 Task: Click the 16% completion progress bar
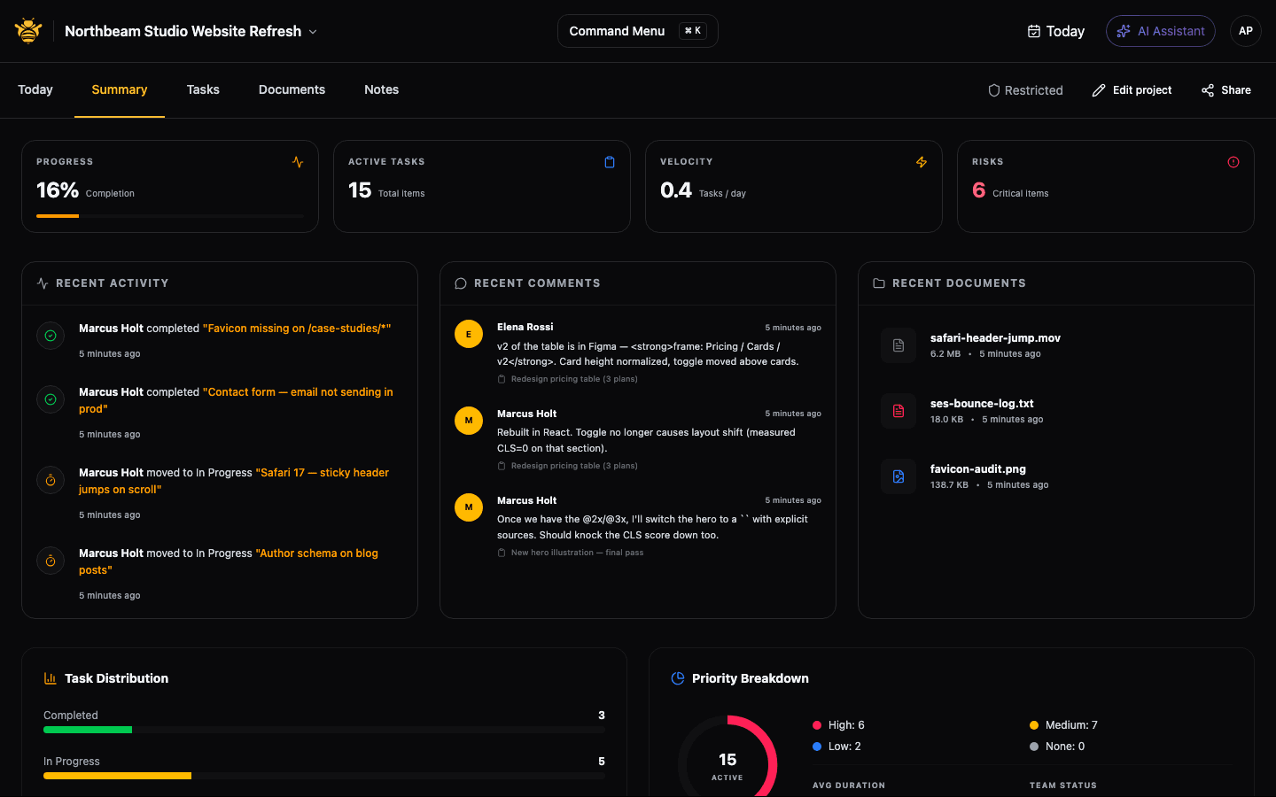click(x=170, y=216)
